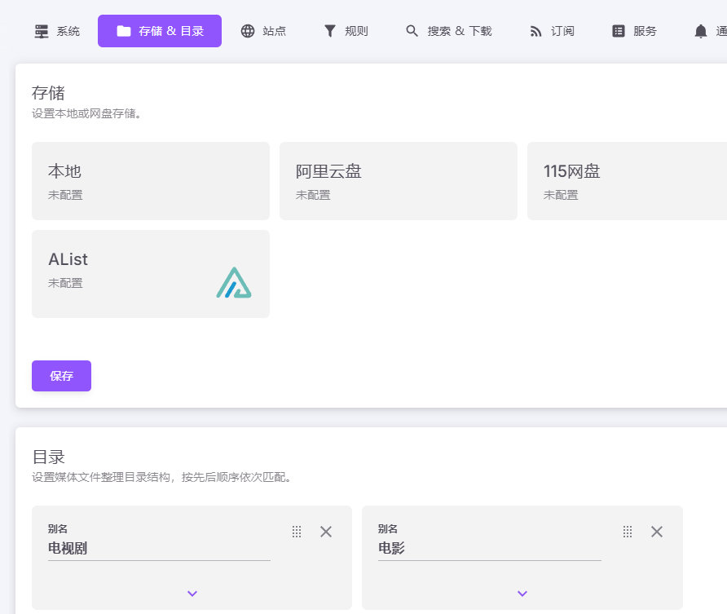Click 未配置 status under 本地
This screenshot has height=614, width=727.
pyautogui.click(x=65, y=195)
